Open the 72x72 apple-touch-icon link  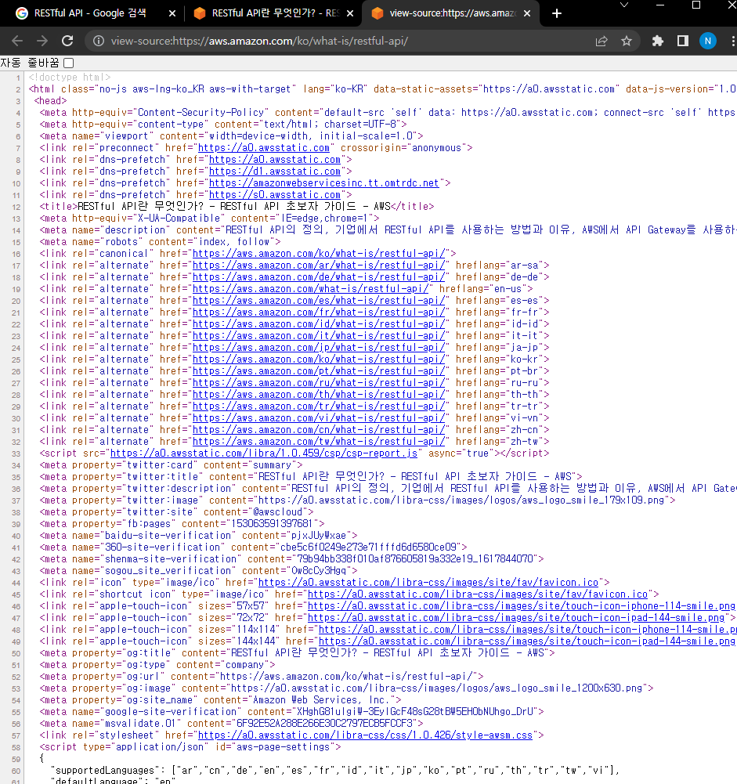tap(516, 618)
